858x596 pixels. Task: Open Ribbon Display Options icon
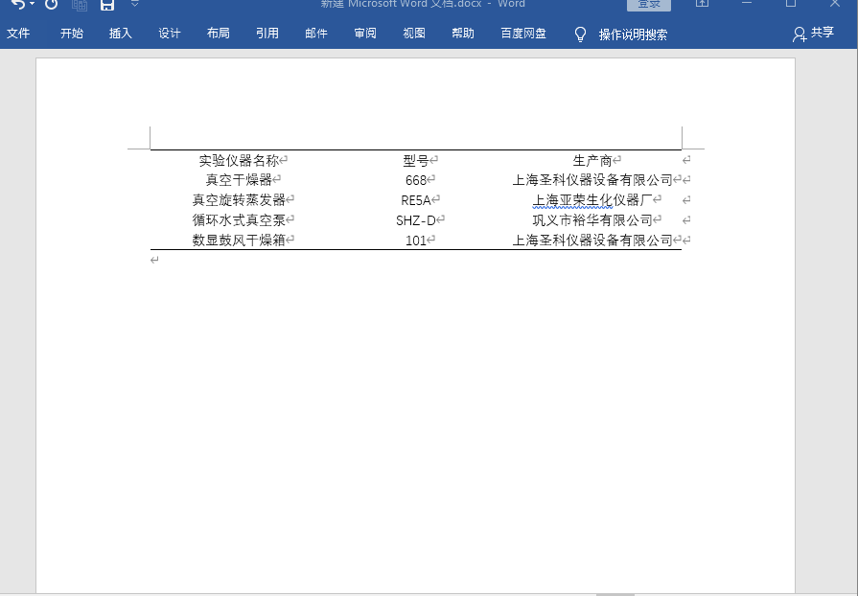702,3
